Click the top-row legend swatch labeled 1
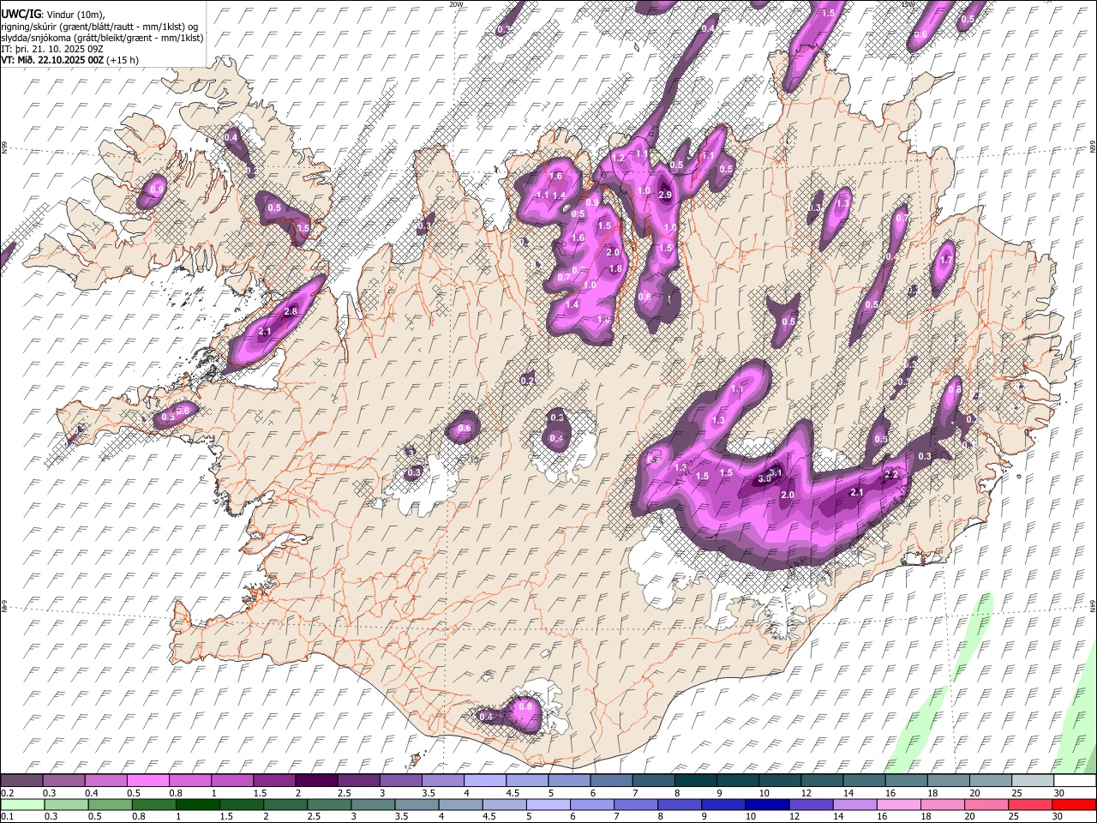 pos(231,781)
